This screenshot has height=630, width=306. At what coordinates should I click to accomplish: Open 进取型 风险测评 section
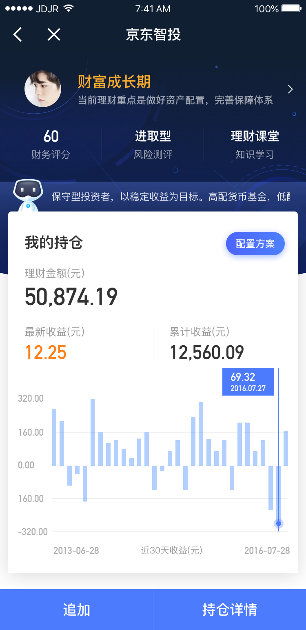tap(153, 145)
